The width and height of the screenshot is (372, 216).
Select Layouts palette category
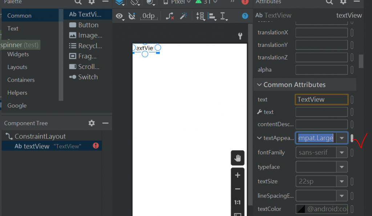[30, 67]
